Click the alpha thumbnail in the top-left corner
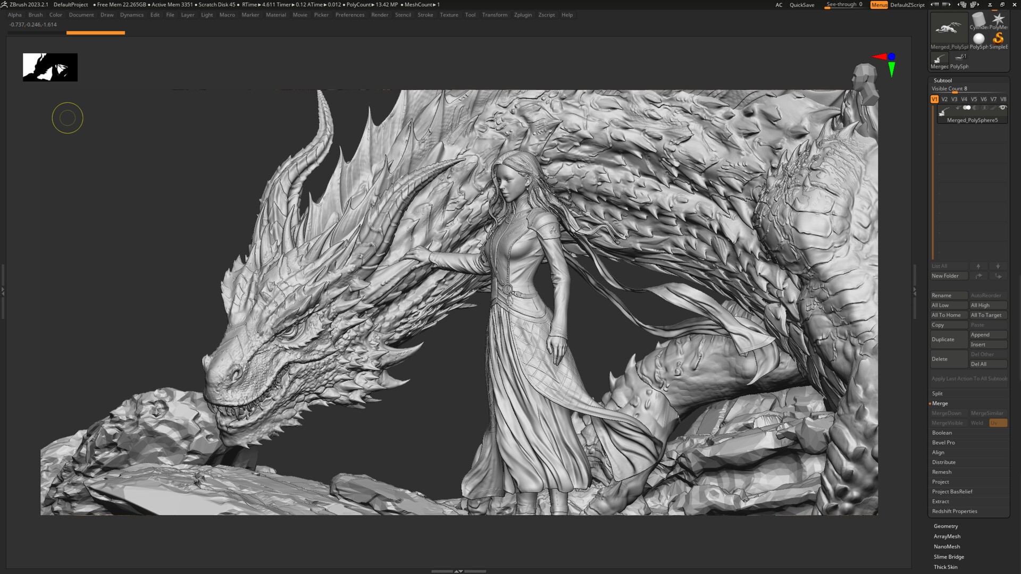 click(x=50, y=67)
